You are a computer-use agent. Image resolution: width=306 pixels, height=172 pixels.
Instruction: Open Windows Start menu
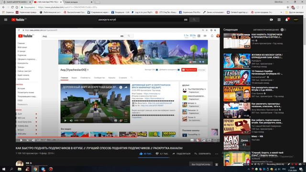point(4,169)
